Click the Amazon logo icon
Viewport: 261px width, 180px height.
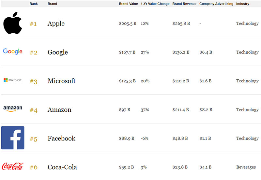pyautogui.click(x=12, y=109)
